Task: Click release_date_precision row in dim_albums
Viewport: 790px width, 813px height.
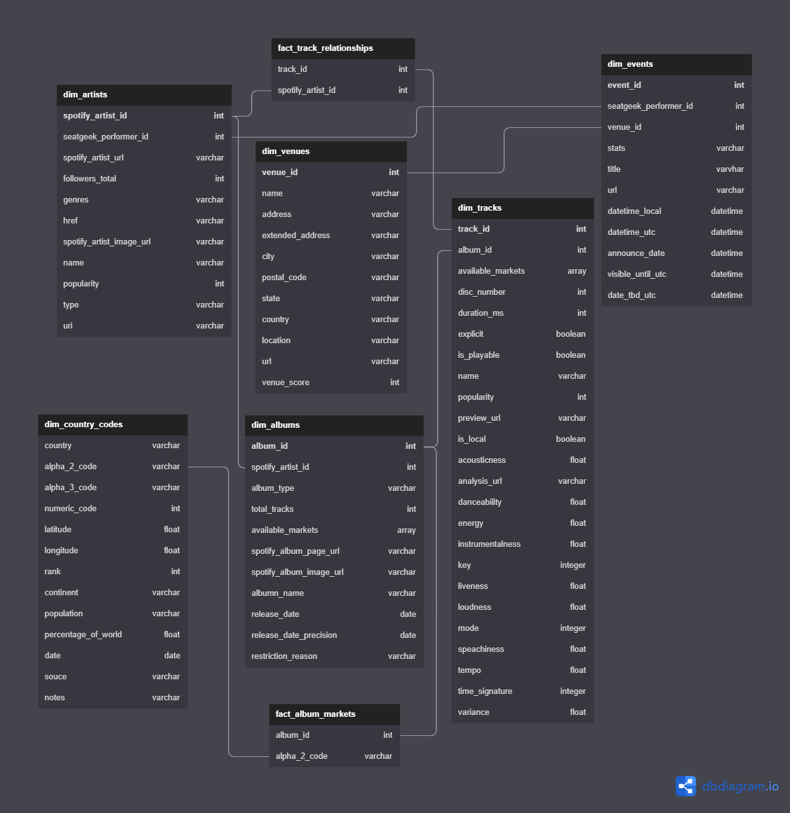Action: pos(334,635)
